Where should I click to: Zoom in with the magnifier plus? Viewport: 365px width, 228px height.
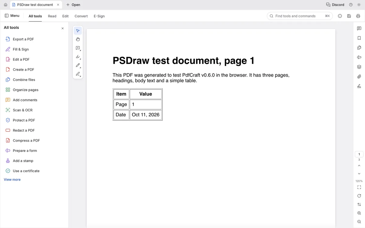coord(359,213)
